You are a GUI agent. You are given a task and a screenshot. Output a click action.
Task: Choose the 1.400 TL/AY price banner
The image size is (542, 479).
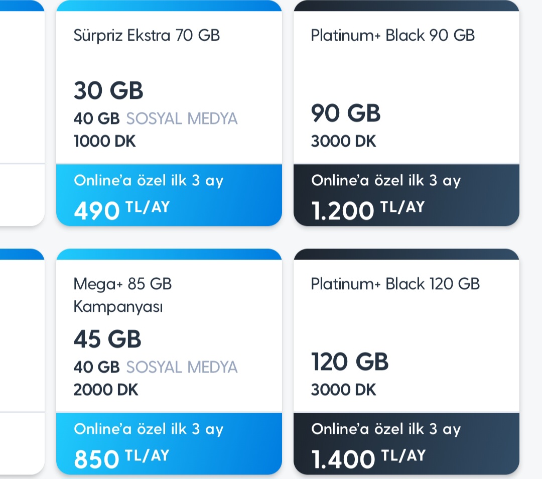pos(406,443)
